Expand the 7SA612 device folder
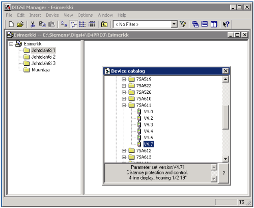Screen dimensions: 254x208 coord(124,150)
